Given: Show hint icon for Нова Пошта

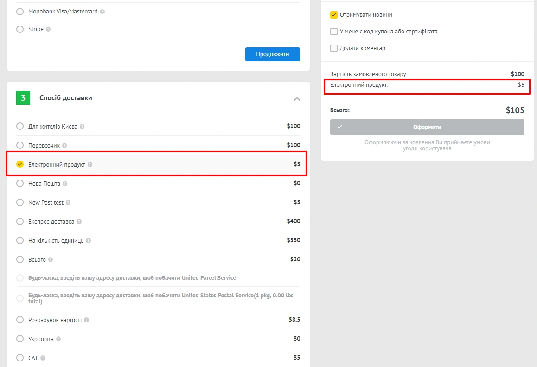Looking at the screenshot, I should pyautogui.click(x=65, y=184).
